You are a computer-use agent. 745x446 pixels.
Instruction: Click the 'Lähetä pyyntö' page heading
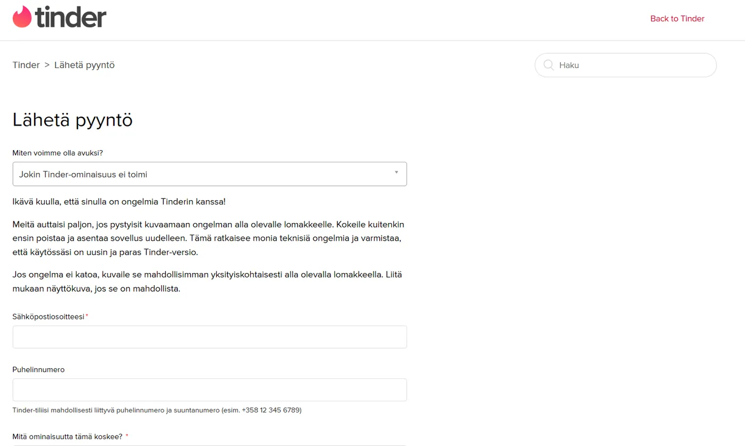[x=72, y=120]
